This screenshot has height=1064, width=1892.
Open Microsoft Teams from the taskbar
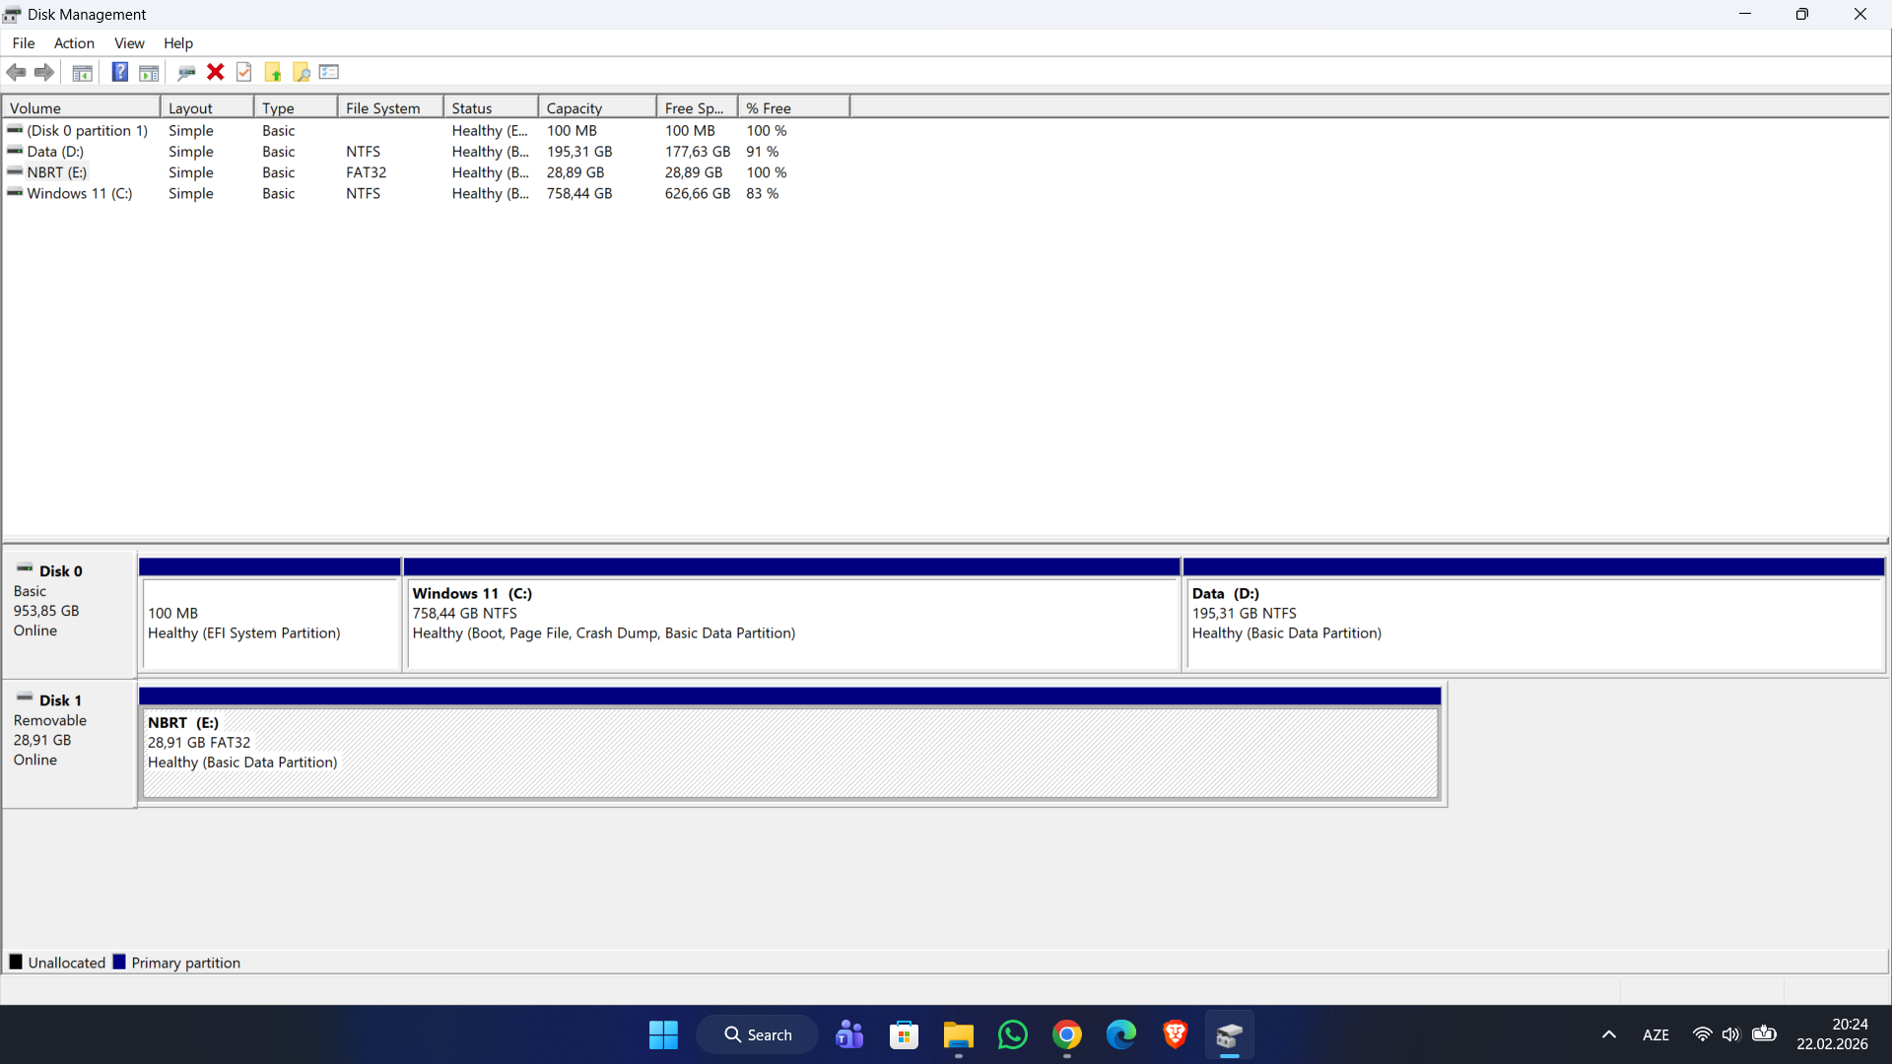point(849,1035)
